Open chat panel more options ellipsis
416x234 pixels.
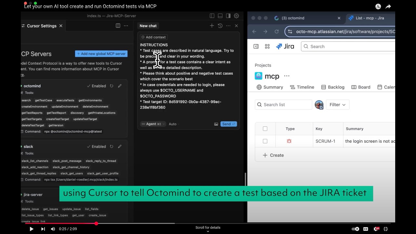click(x=228, y=26)
